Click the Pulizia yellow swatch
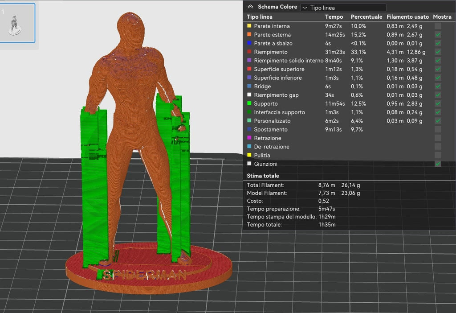Viewport: 456px width, 313px height. 249,155
